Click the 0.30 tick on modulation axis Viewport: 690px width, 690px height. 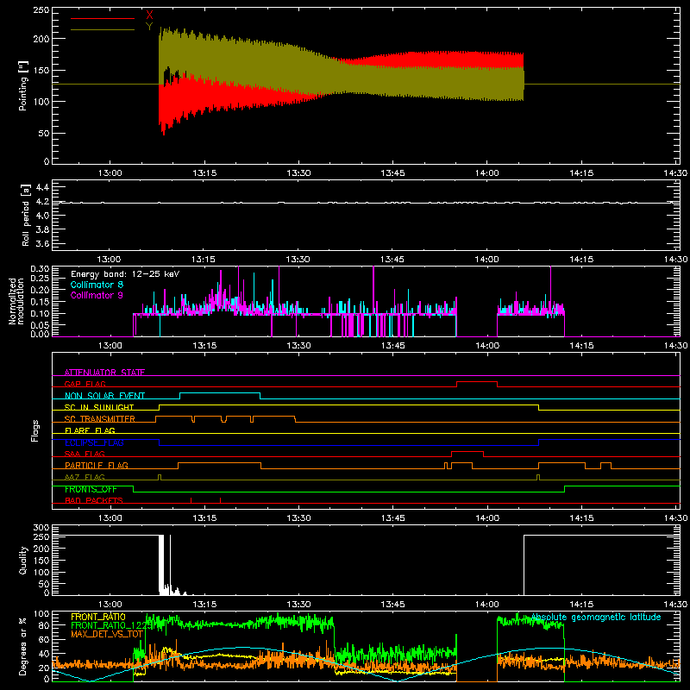point(40,269)
